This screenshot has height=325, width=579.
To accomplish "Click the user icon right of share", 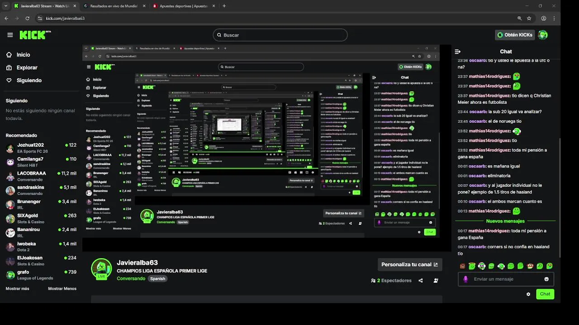I will 436,280.
